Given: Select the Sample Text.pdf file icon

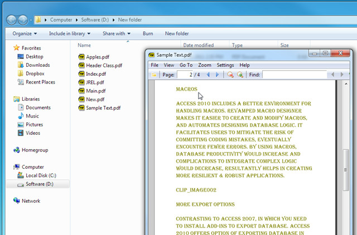Looking at the screenshot, I should click(x=81, y=107).
